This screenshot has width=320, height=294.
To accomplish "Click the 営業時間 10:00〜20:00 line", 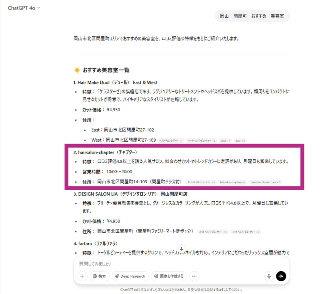I will pyautogui.click(x=107, y=172).
